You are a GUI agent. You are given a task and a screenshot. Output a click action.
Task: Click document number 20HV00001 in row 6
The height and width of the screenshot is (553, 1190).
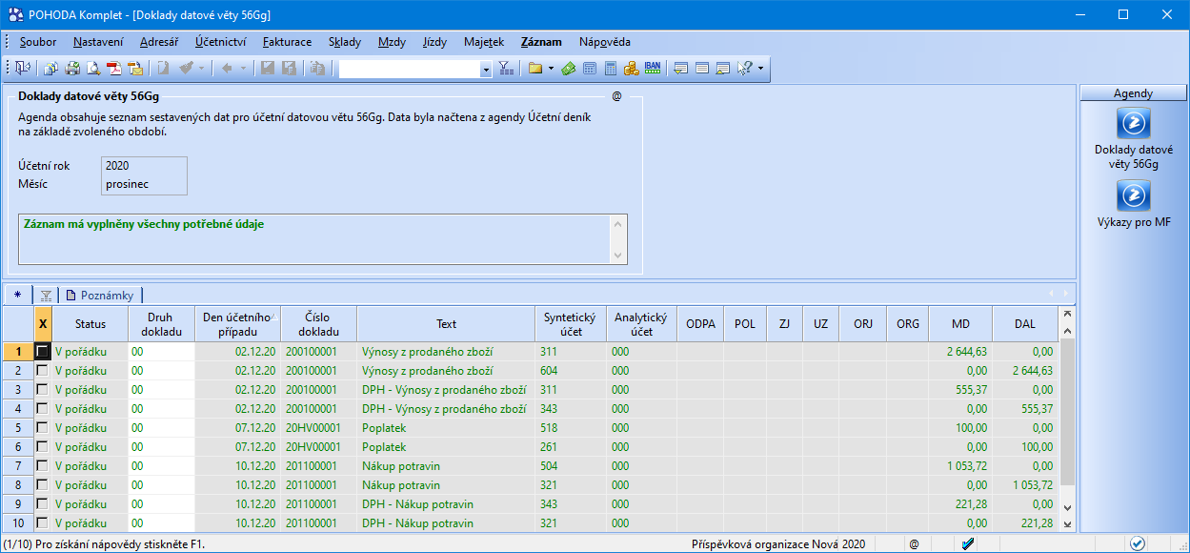(318, 447)
